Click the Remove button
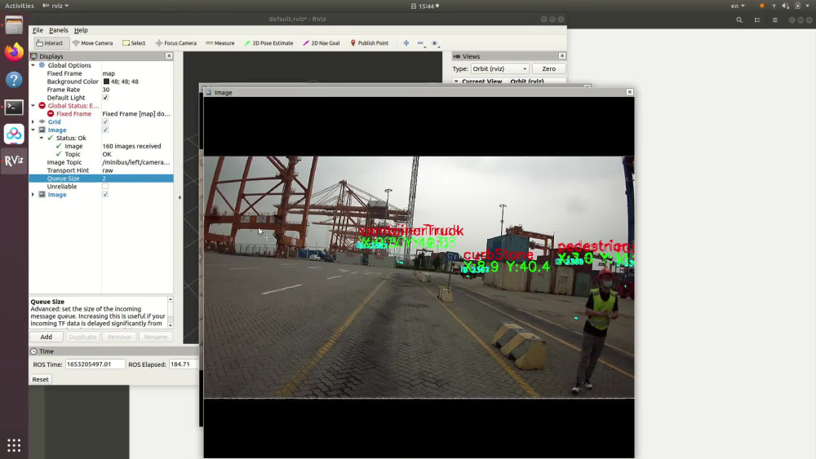 click(119, 337)
